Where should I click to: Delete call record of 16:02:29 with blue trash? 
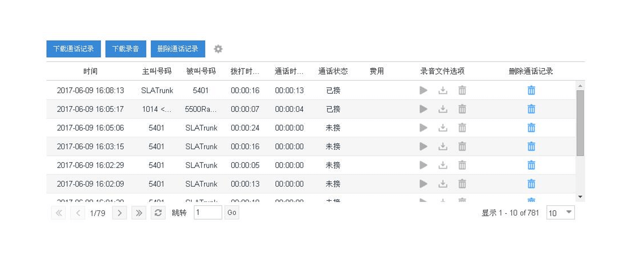[x=531, y=165]
